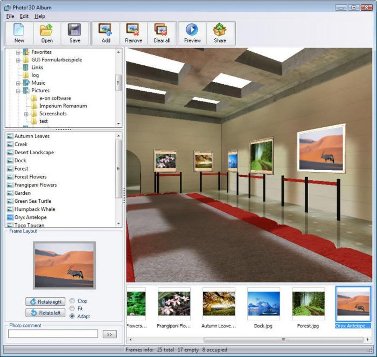Collapse the Pictures tree node
377x357 pixels.
(18, 91)
